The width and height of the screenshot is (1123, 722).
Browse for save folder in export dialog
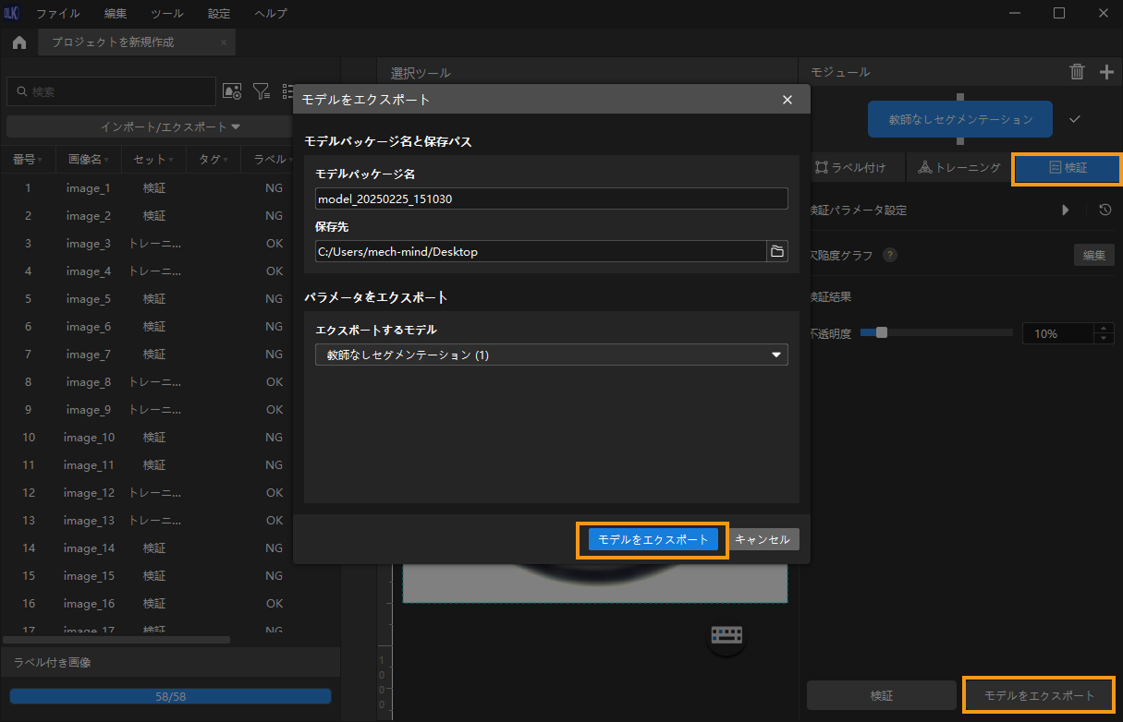(x=777, y=251)
